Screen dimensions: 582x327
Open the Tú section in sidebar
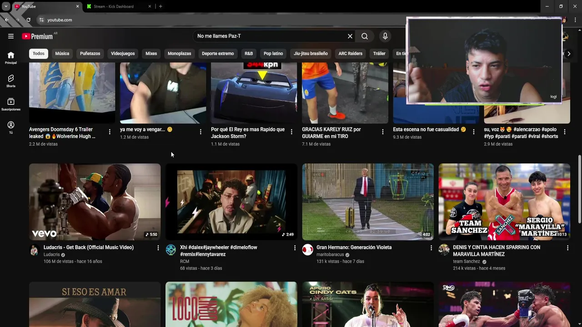tap(11, 128)
